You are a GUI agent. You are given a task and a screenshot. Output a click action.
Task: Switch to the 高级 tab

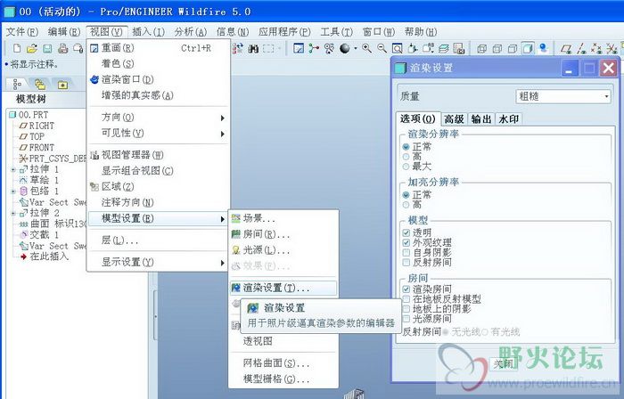coord(454,119)
